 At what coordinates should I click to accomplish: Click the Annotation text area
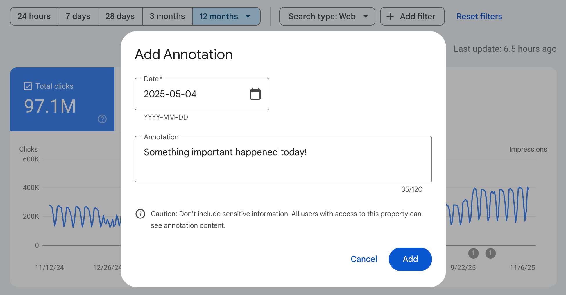283,159
